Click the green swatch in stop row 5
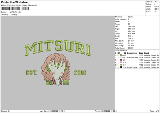 pyautogui.click(x=121, y=65)
